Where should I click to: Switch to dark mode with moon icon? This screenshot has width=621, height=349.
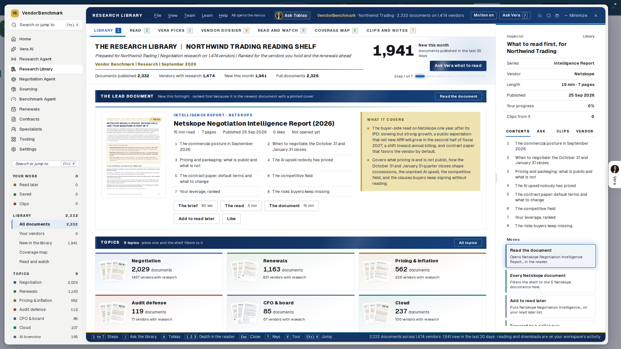[540, 16]
